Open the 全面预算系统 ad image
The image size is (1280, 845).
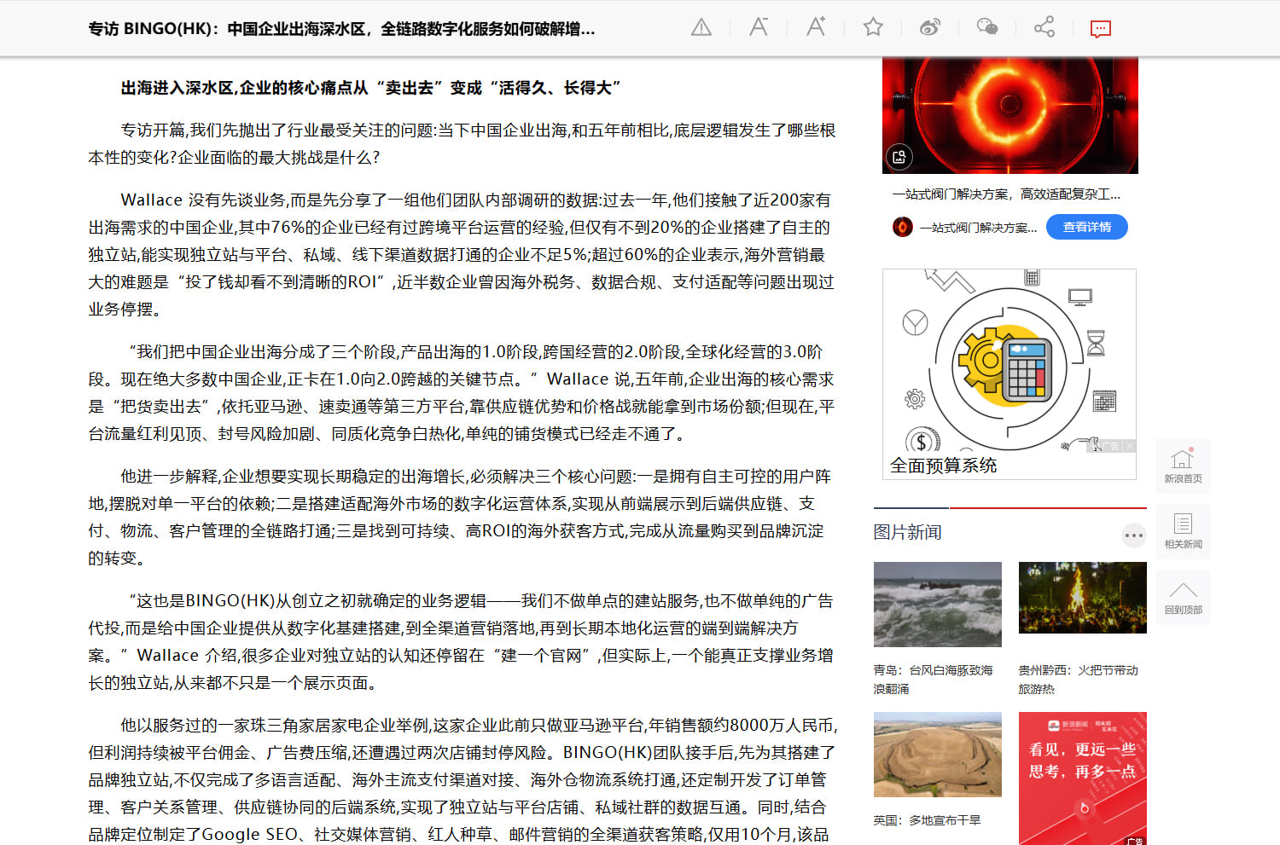coord(1009,373)
